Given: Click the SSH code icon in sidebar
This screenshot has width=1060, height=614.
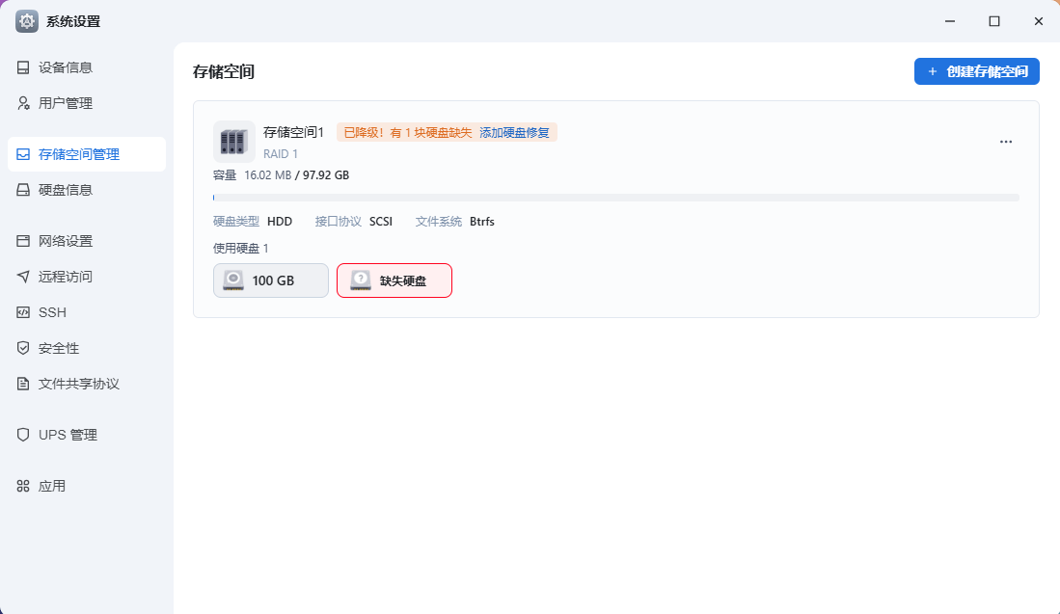Looking at the screenshot, I should 23,312.
